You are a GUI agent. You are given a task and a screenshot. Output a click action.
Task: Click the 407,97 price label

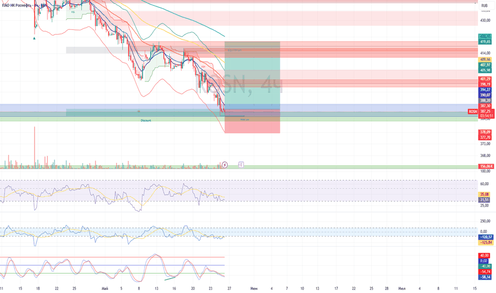[x=485, y=64]
